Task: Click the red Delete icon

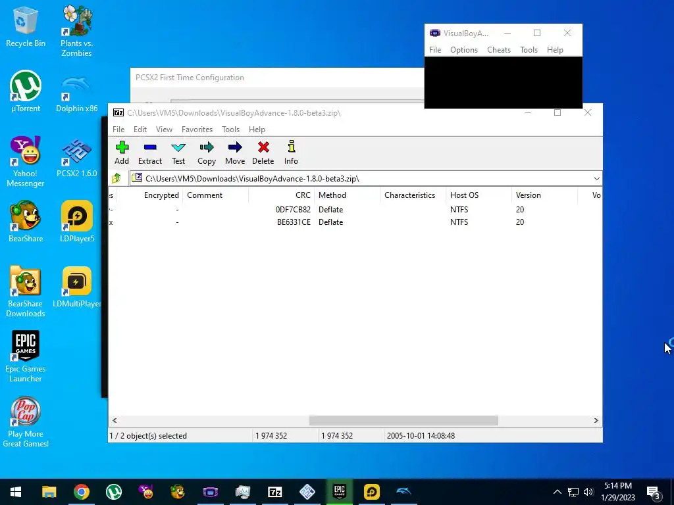Action: (x=263, y=153)
